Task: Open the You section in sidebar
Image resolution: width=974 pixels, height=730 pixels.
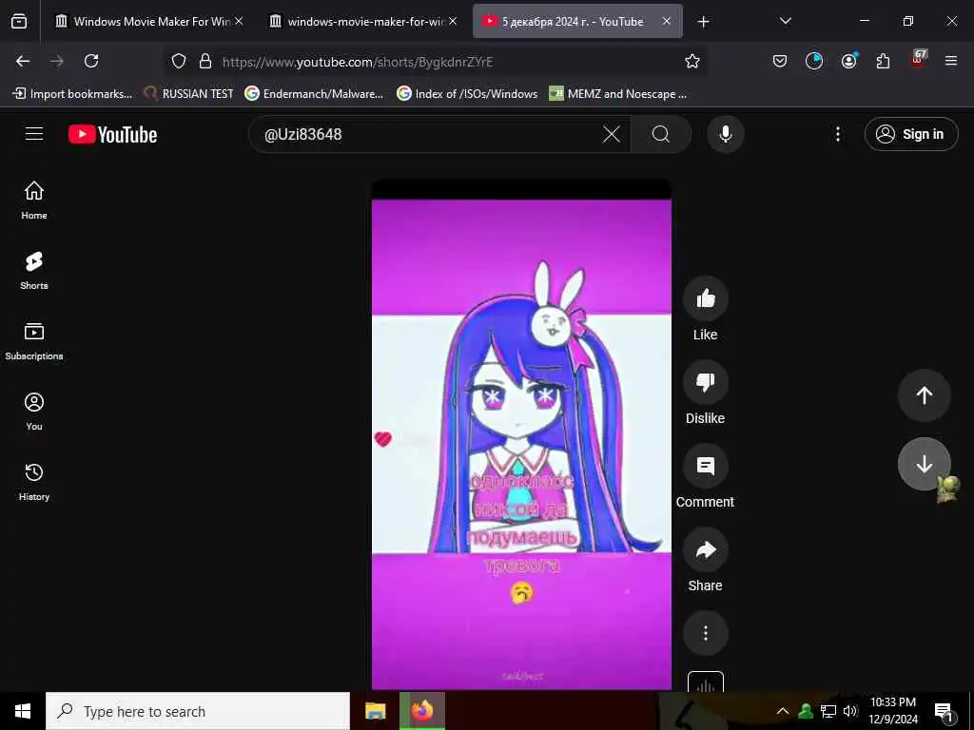Action: (34, 411)
